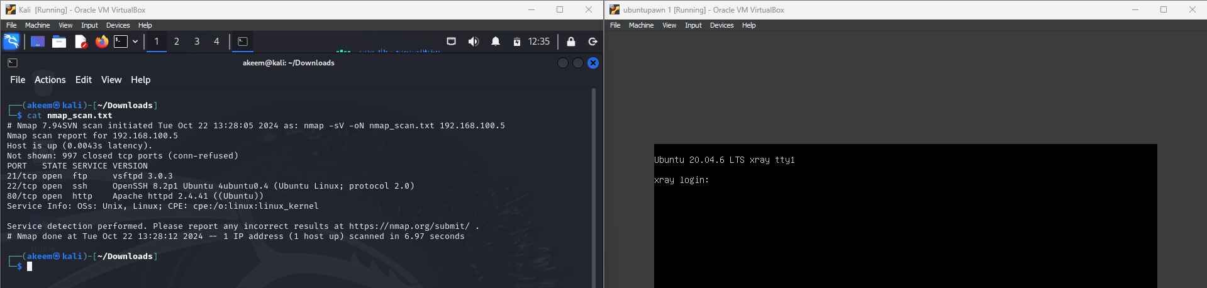The image size is (1207, 288).
Task: Click 'Ubuntu 20.04.6 LTS xray tty1' text
Action: pyautogui.click(x=725, y=160)
